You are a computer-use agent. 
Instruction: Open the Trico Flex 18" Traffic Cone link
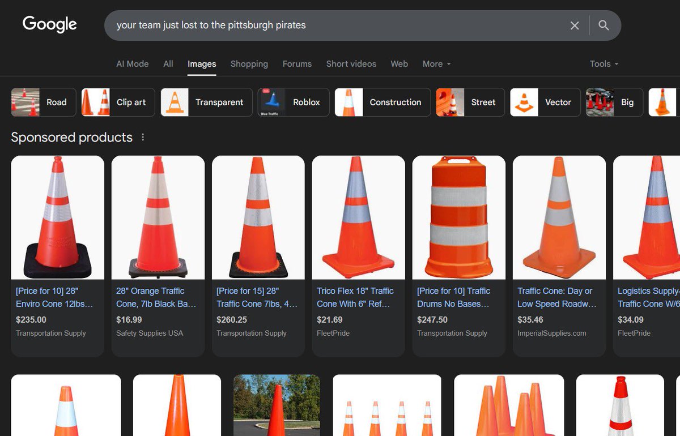355,297
